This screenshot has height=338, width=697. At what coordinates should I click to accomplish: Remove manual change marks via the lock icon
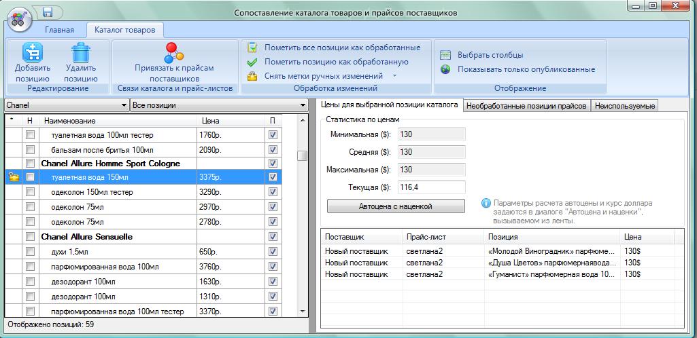(x=252, y=76)
